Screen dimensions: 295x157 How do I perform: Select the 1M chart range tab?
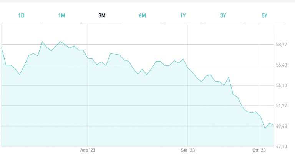click(x=62, y=16)
